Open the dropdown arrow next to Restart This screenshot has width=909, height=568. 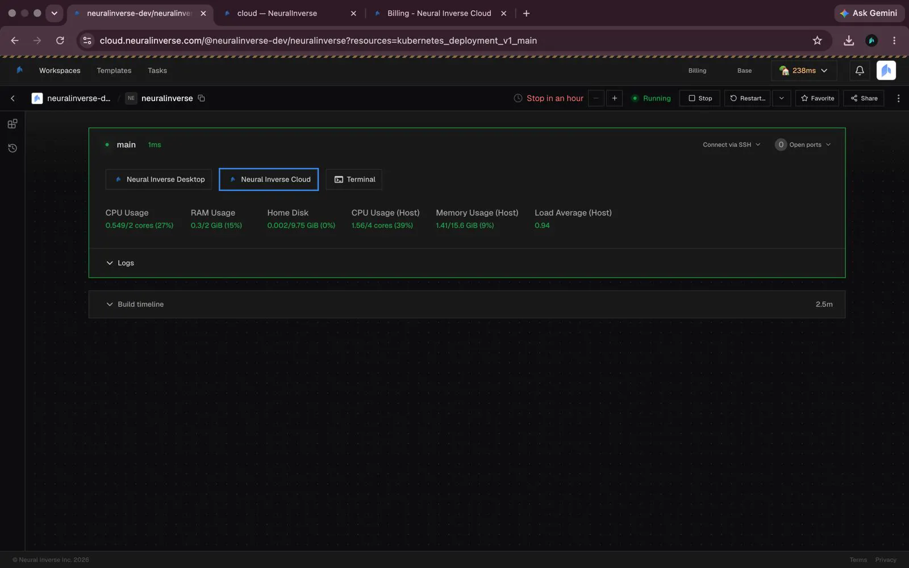pos(782,98)
